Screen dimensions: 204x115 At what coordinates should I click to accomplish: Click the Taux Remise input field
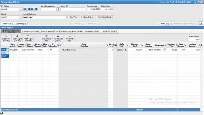point(194,39)
